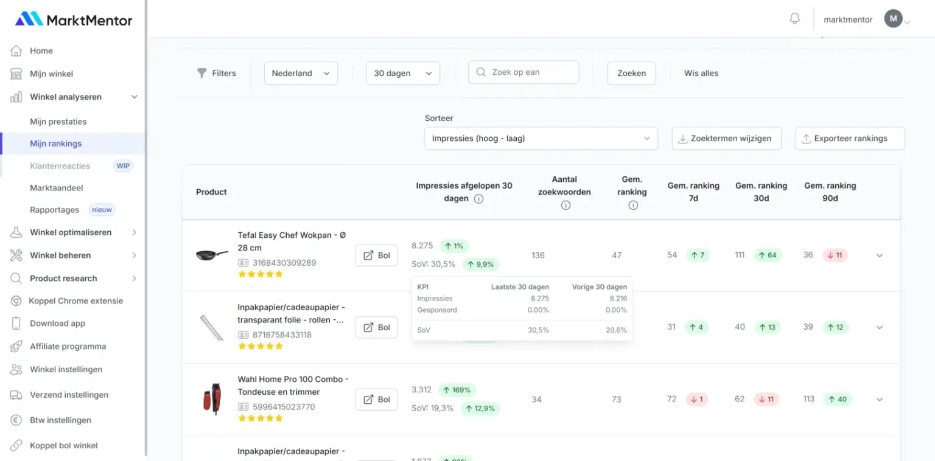Click the Btw instellingen euro icon
The image size is (935, 461).
click(16, 420)
